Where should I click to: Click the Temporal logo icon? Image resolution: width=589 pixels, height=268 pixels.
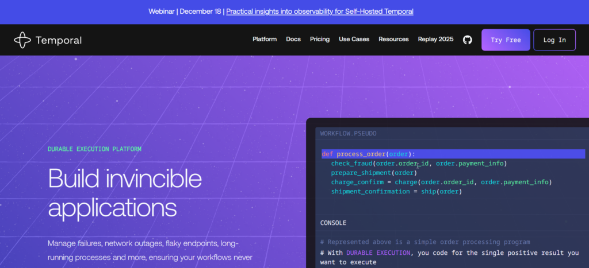click(22, 40)
